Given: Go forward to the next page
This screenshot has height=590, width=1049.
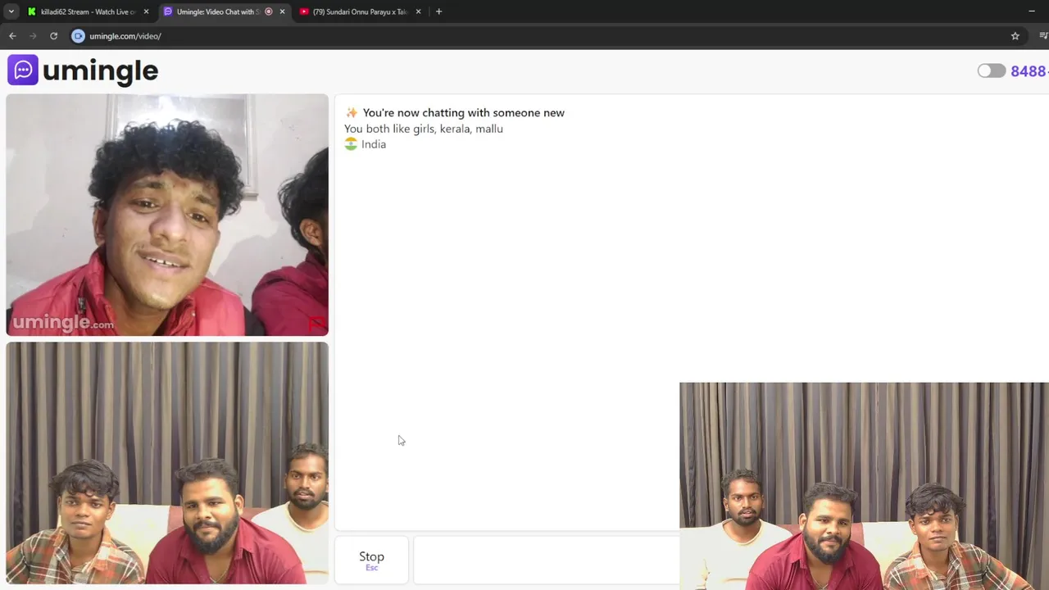Looking at the screenshot, I should coord(33,36).
